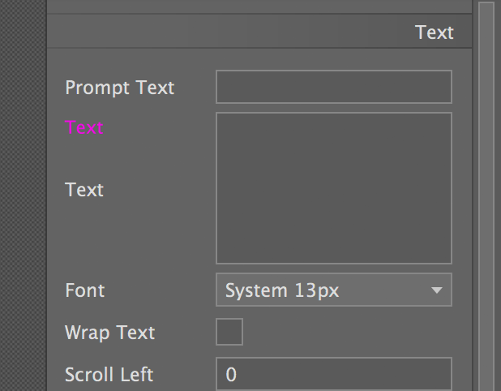Screen dimensions: 501x391
Task: Open the Font dropdown arrow
Action: coord(436,290)
